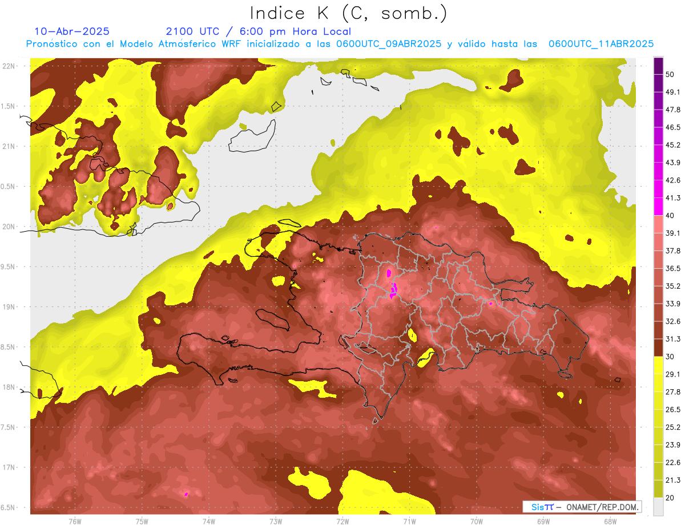Pick the salmon pink swatch between 39.1 and 40
This screenshot has width=685, height=529.
pos(658,224)
